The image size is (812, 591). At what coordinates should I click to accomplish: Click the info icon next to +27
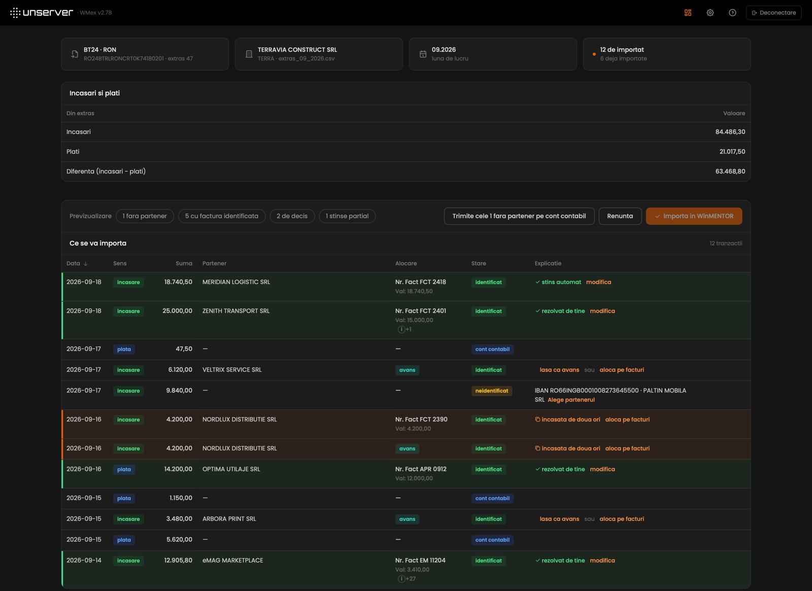click(401, 579)
